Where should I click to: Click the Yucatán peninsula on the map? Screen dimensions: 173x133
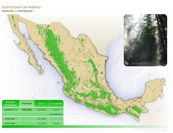coord(155,91)
